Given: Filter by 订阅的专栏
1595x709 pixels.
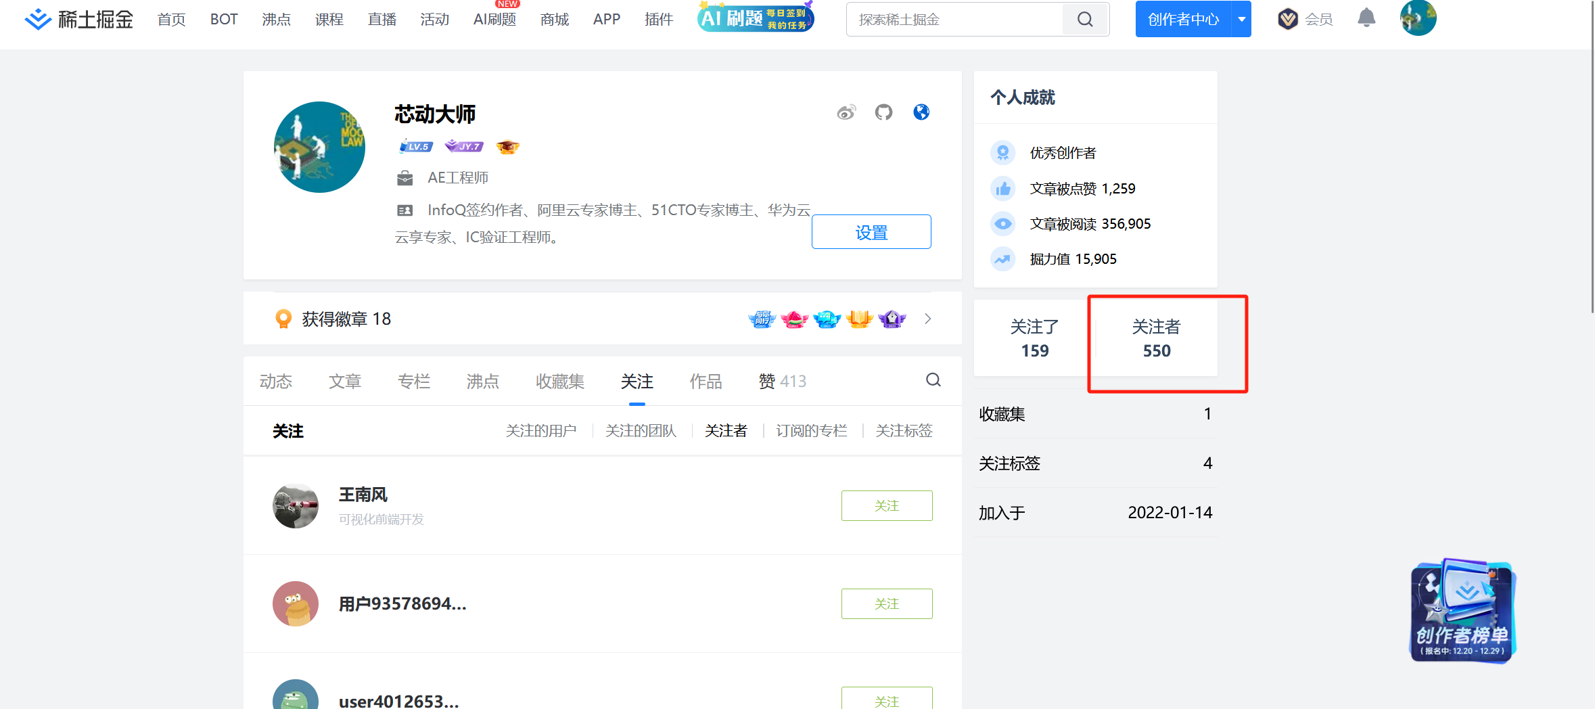Looking at the screenshot, I should pos(812,430).
